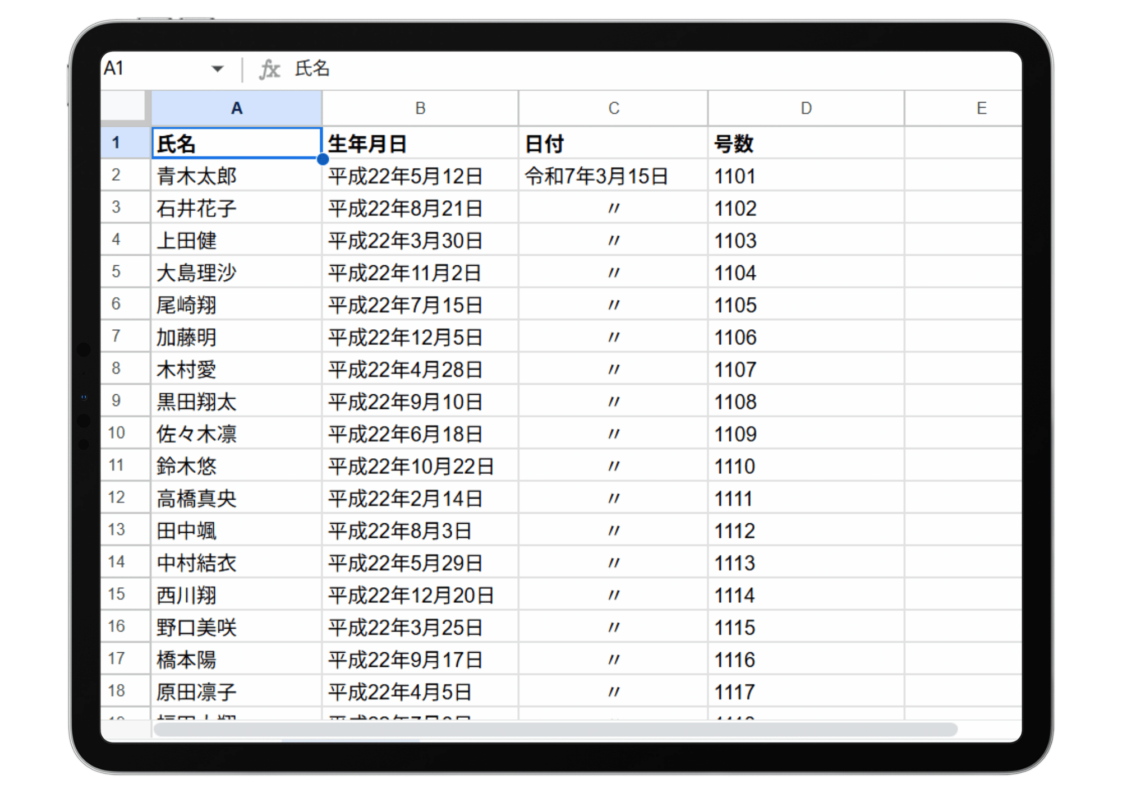
Task: Click the fx formula icon
Action: point(269,69)
